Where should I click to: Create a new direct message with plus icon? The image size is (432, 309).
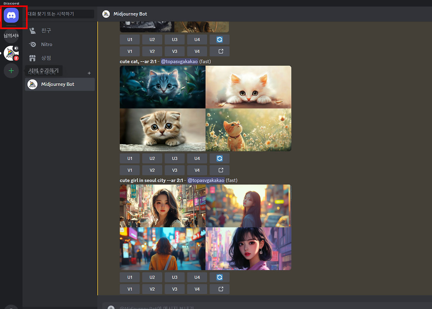89,73
